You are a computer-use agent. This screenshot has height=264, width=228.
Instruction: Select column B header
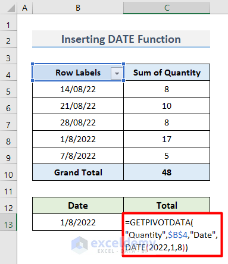point(78,8)
